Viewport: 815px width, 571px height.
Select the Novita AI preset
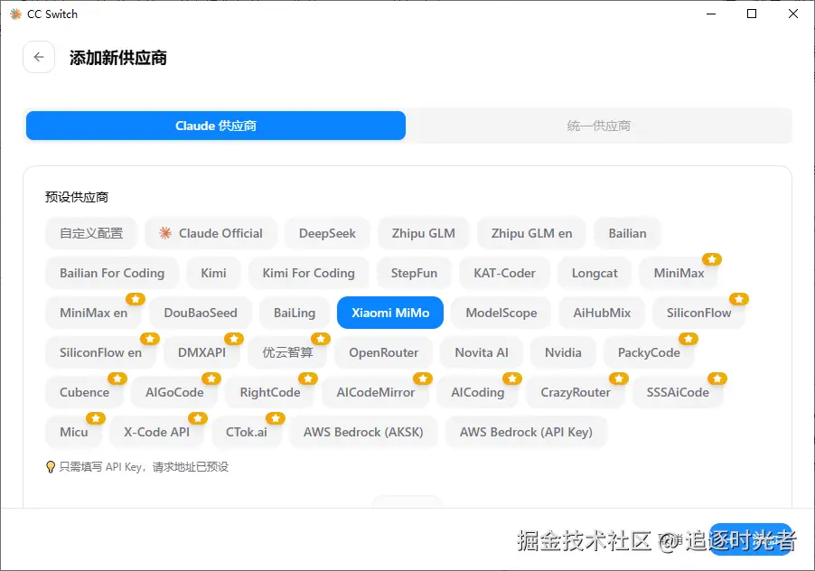coord(482,352)
